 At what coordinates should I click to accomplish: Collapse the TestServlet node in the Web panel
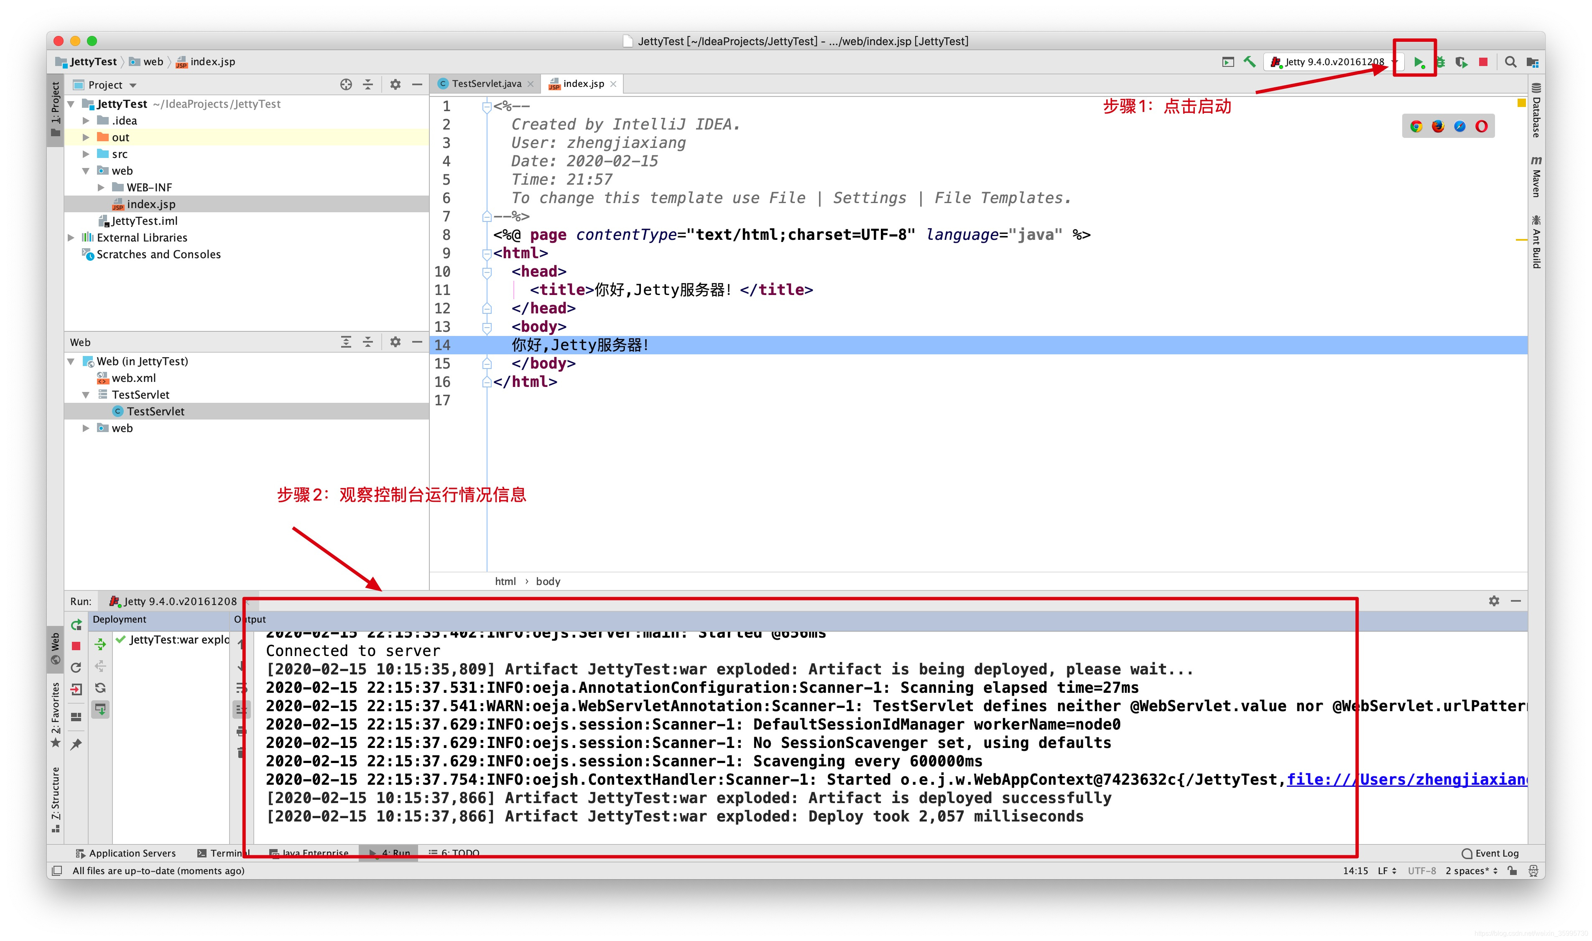[86, 395]
